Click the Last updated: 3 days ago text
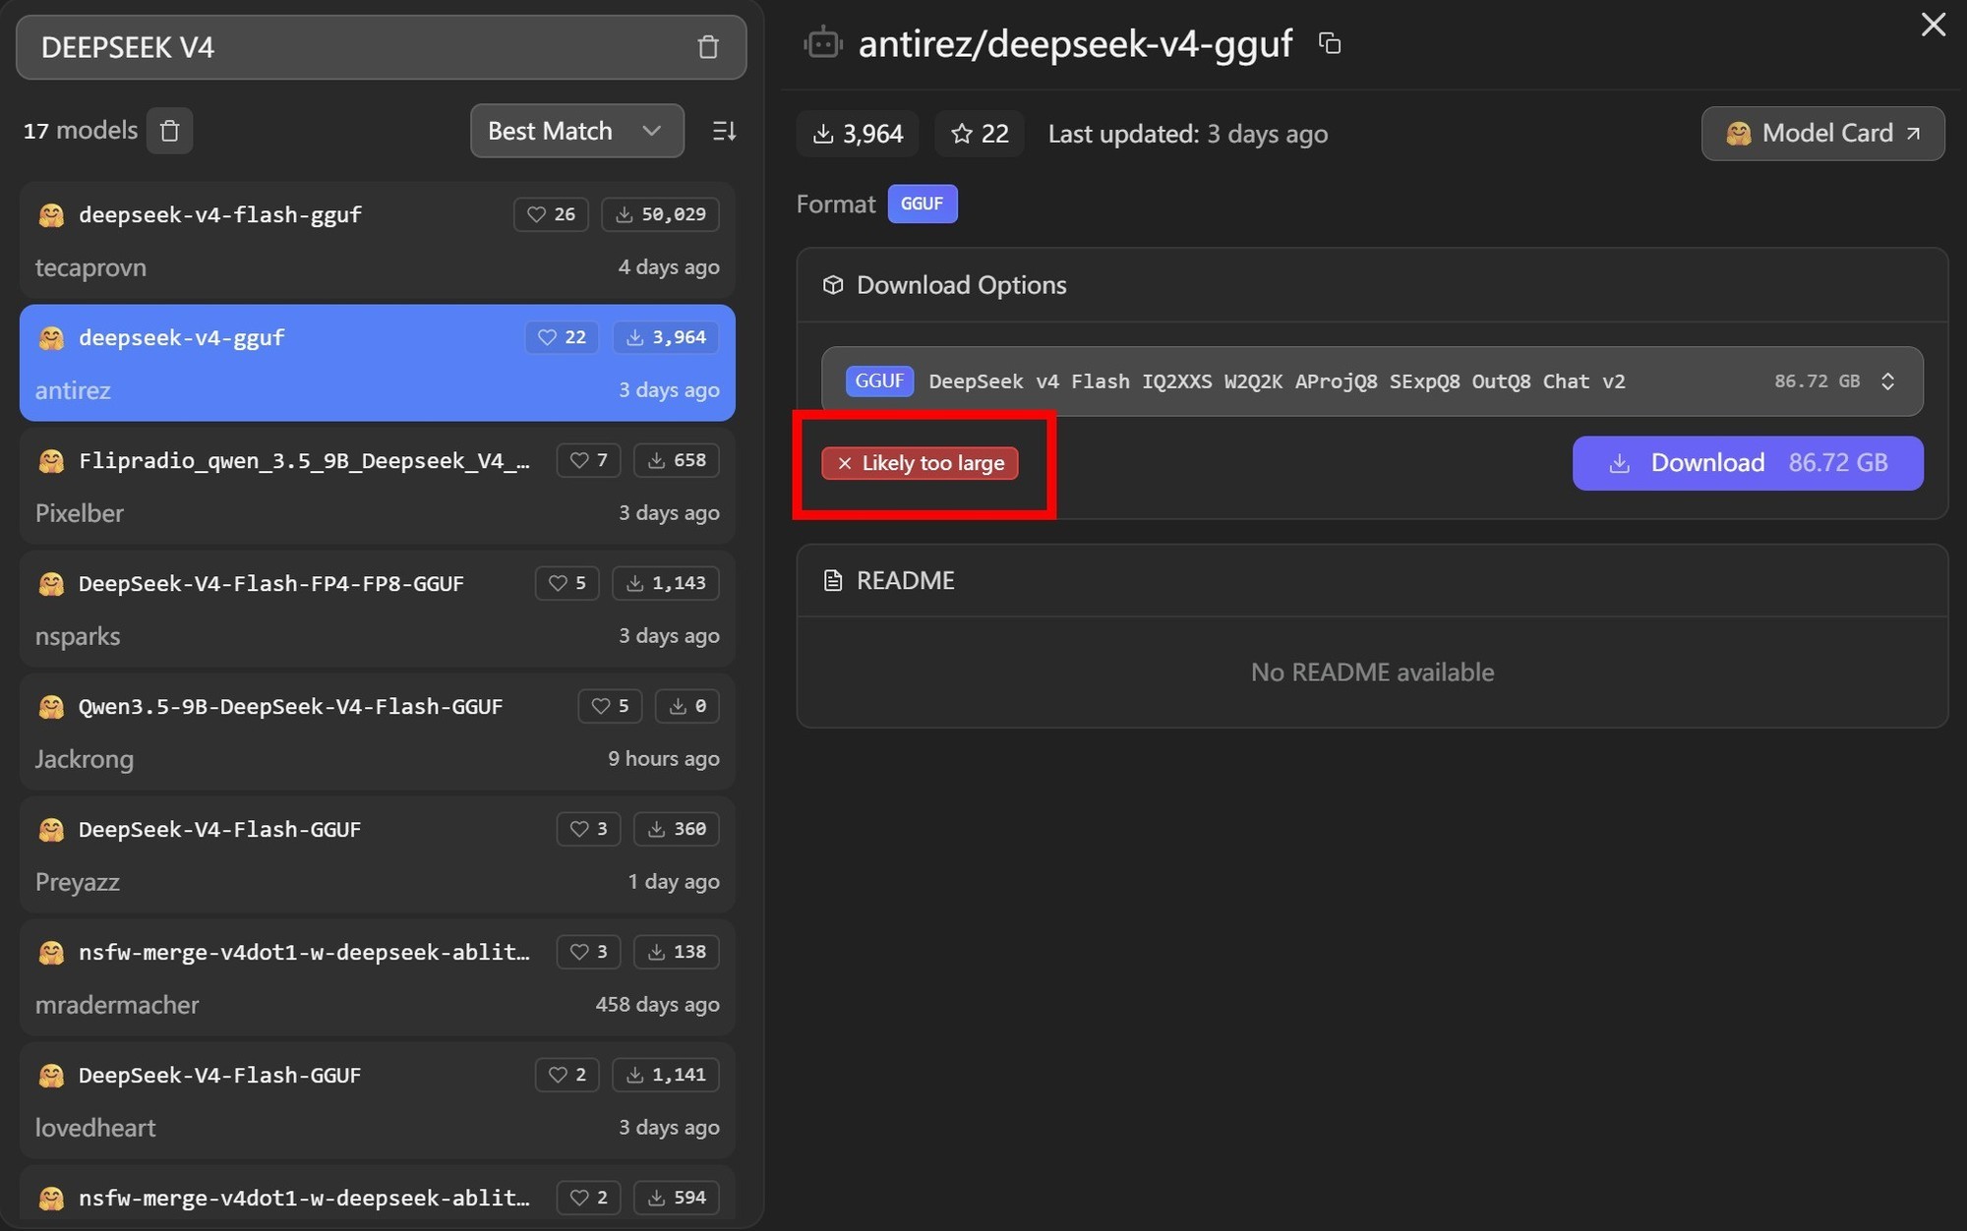 click(1188, 134)
